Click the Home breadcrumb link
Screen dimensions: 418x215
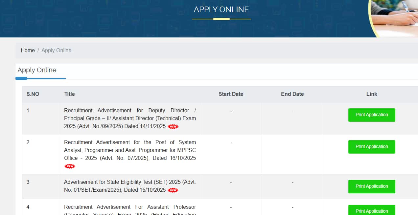(x=28, y=50)
